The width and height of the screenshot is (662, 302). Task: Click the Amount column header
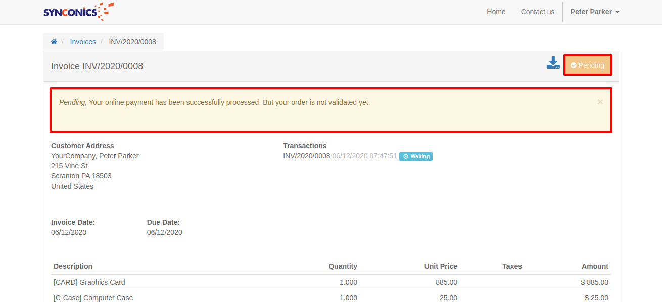pos(595,266)
